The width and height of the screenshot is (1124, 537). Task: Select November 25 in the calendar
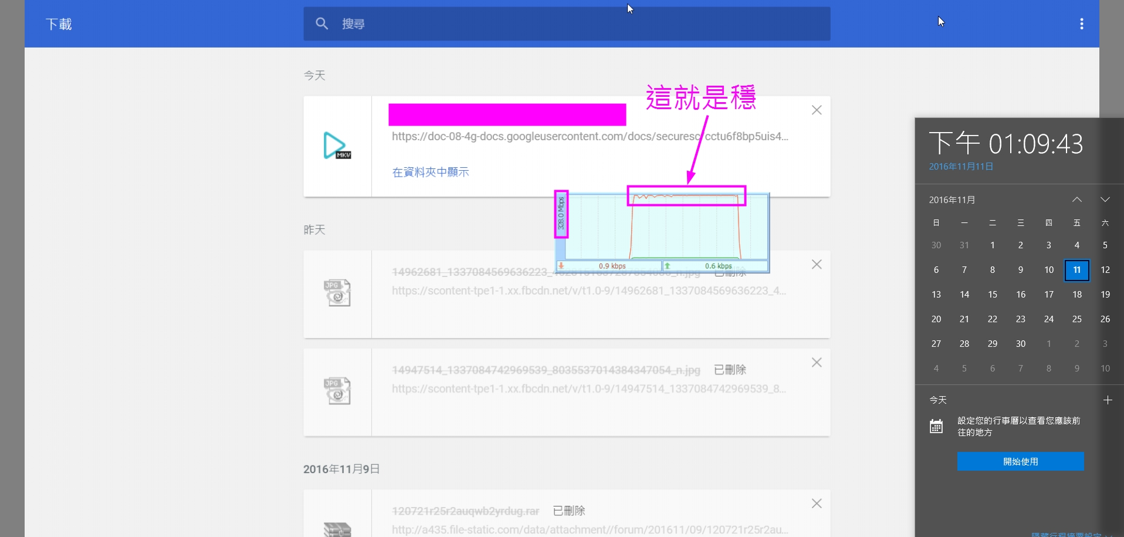coord(1077,319)
